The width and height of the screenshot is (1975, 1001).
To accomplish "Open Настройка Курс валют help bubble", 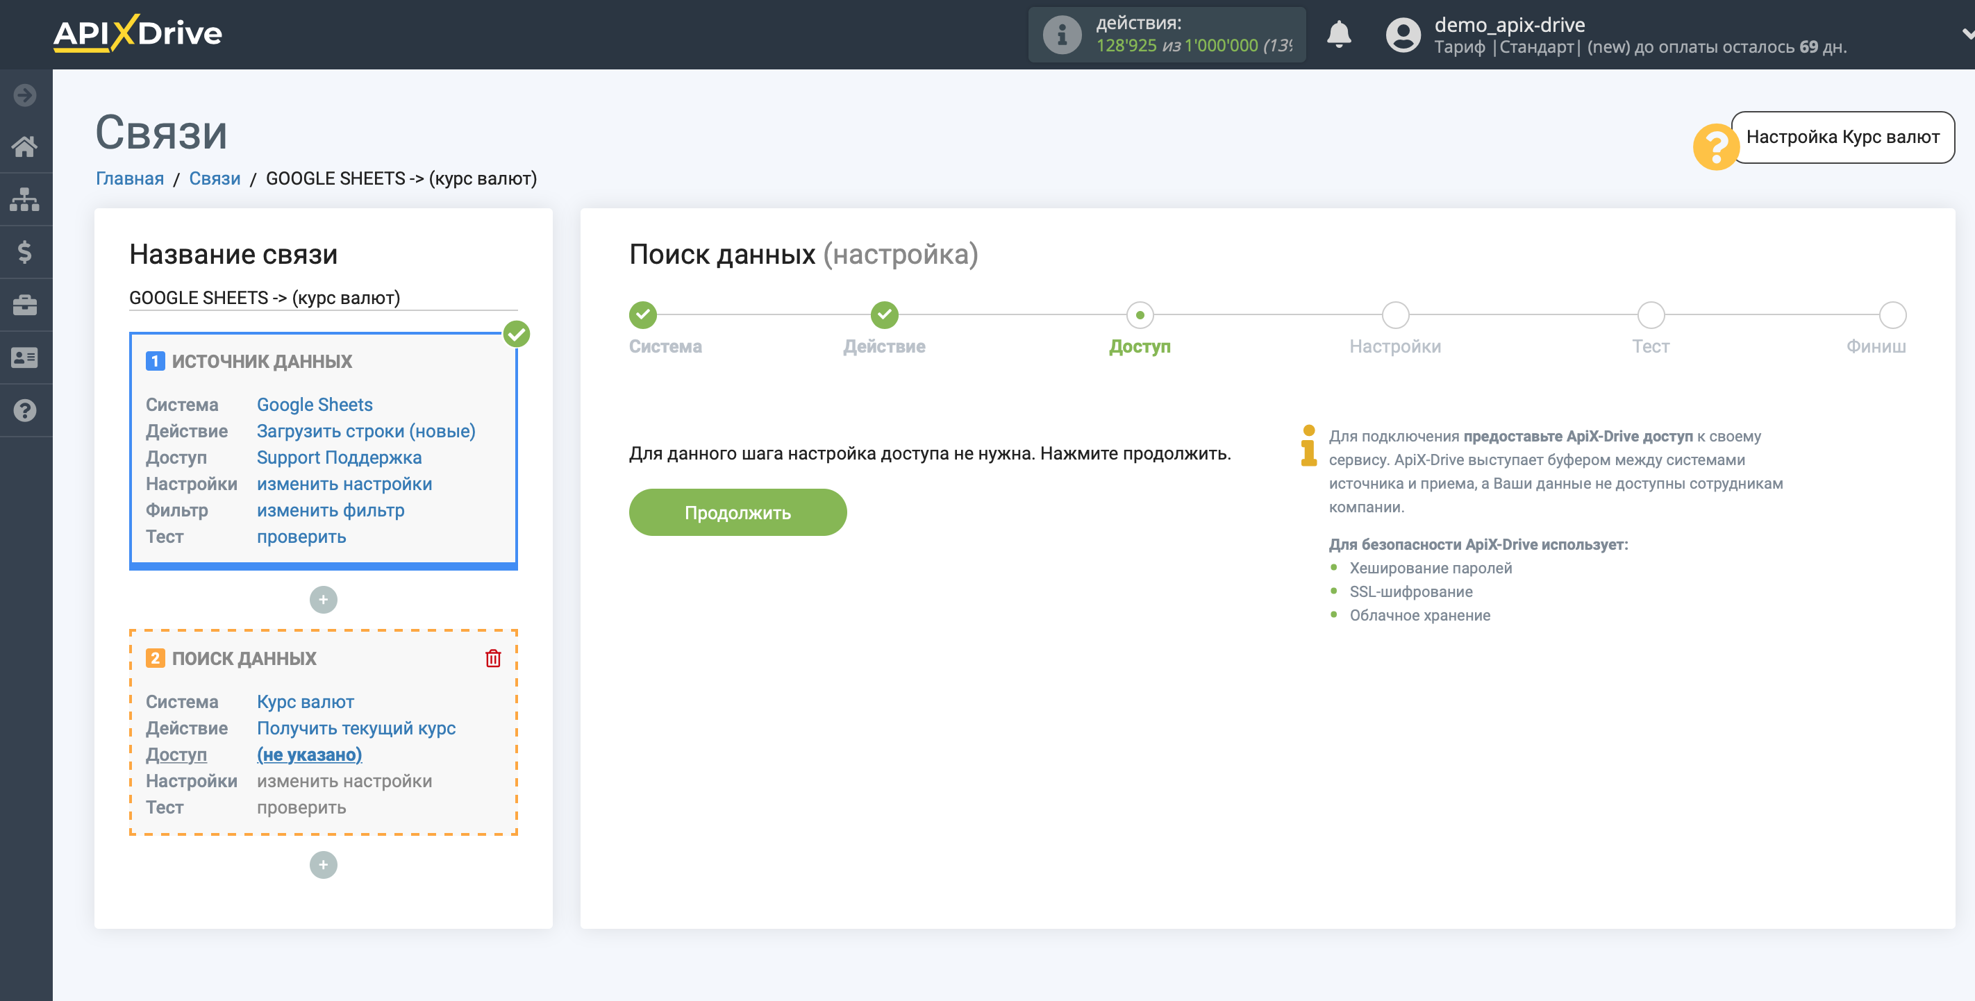I will 1842,137.
